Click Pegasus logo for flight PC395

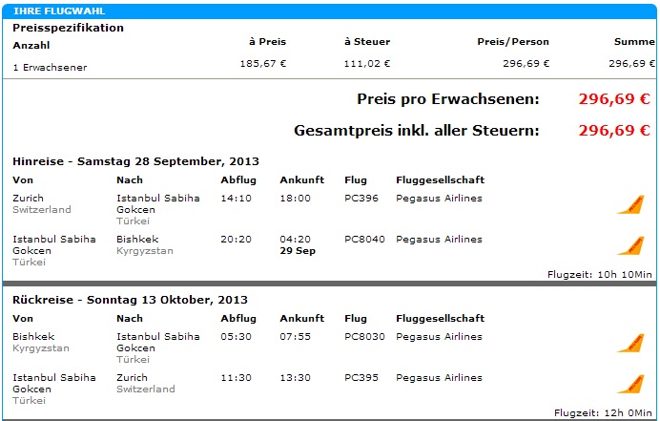[x=630, y=384]
